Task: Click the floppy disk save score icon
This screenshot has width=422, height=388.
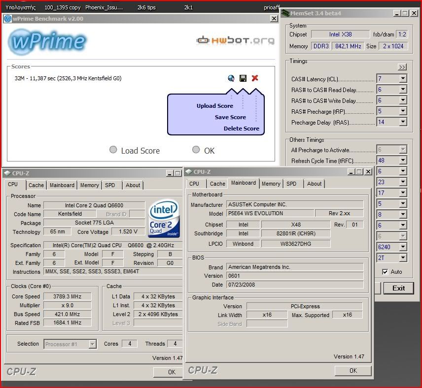Action: click(243, 78)
